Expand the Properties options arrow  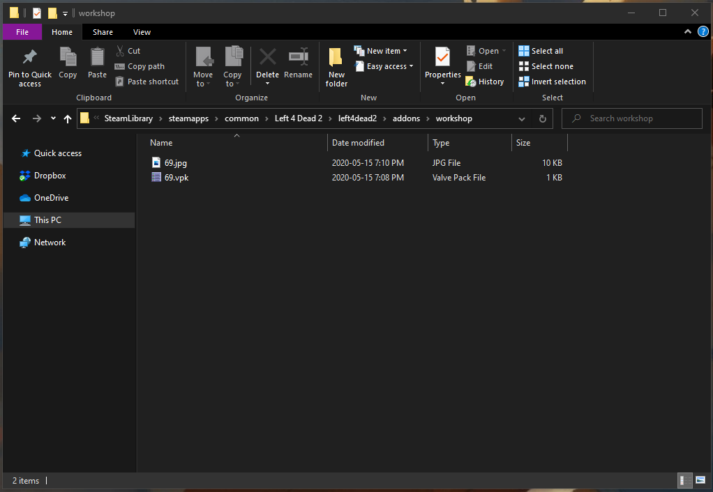(x=442, y=84)
